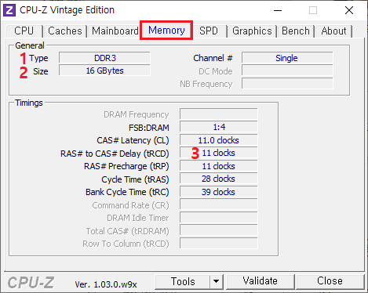Click the empty NB Frequency field

click(x=287, y=84)
